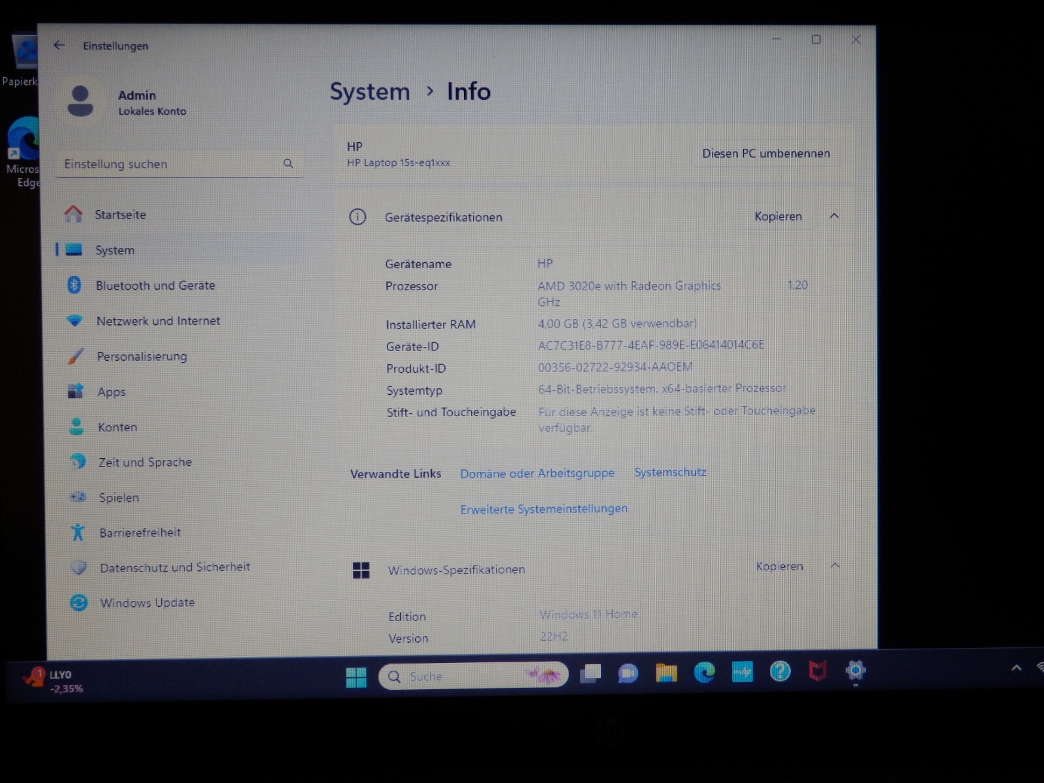Screen dimensions: 1044x783
Task: Open the Admin profile avatar
Action: (x=80, y=101)
